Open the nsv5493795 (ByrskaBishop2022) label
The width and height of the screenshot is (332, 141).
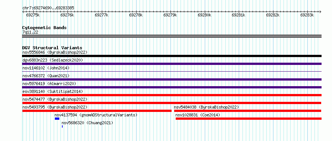coord(55,107)
